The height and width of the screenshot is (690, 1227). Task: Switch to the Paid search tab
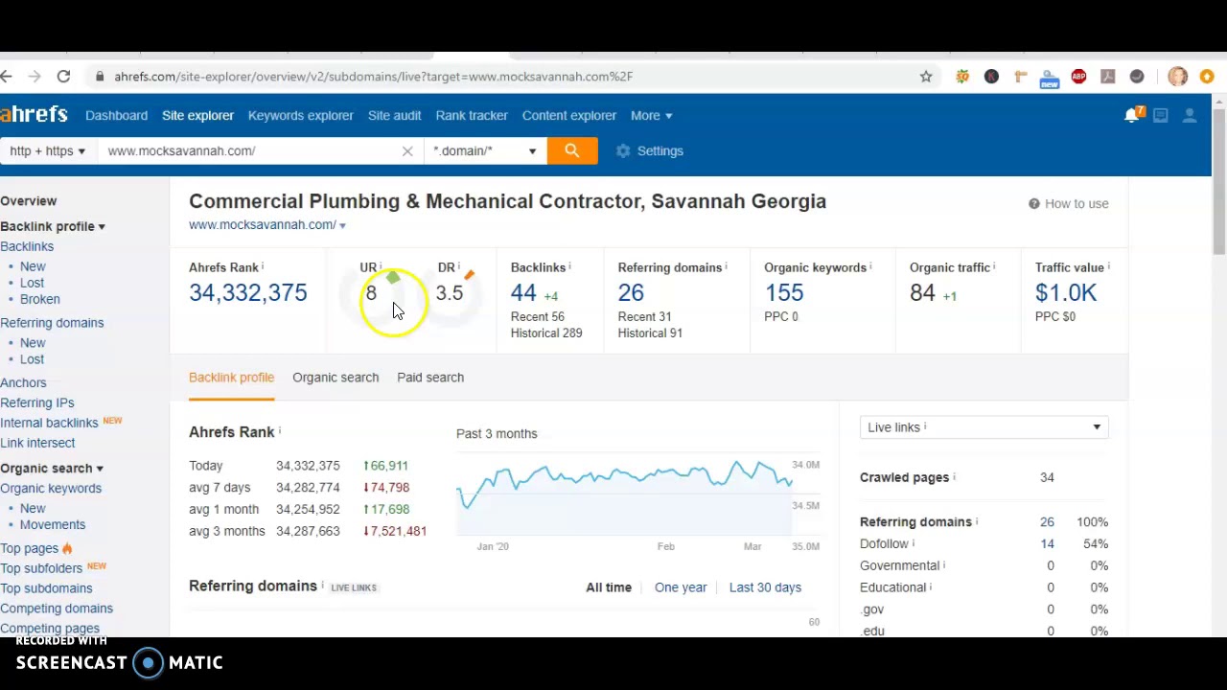(x=430, y=378)
